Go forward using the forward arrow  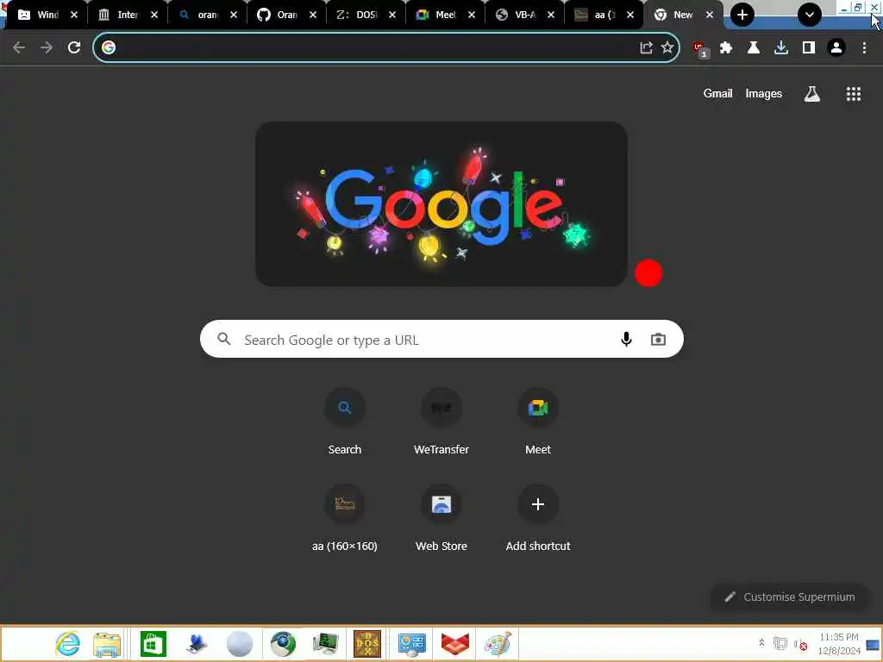click(x=47, y=48)
